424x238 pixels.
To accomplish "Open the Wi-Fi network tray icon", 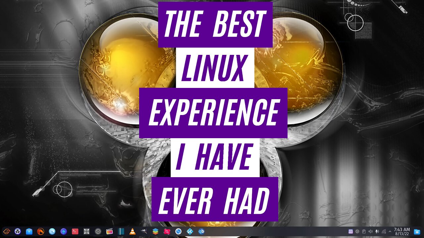I will coord(384,231).
